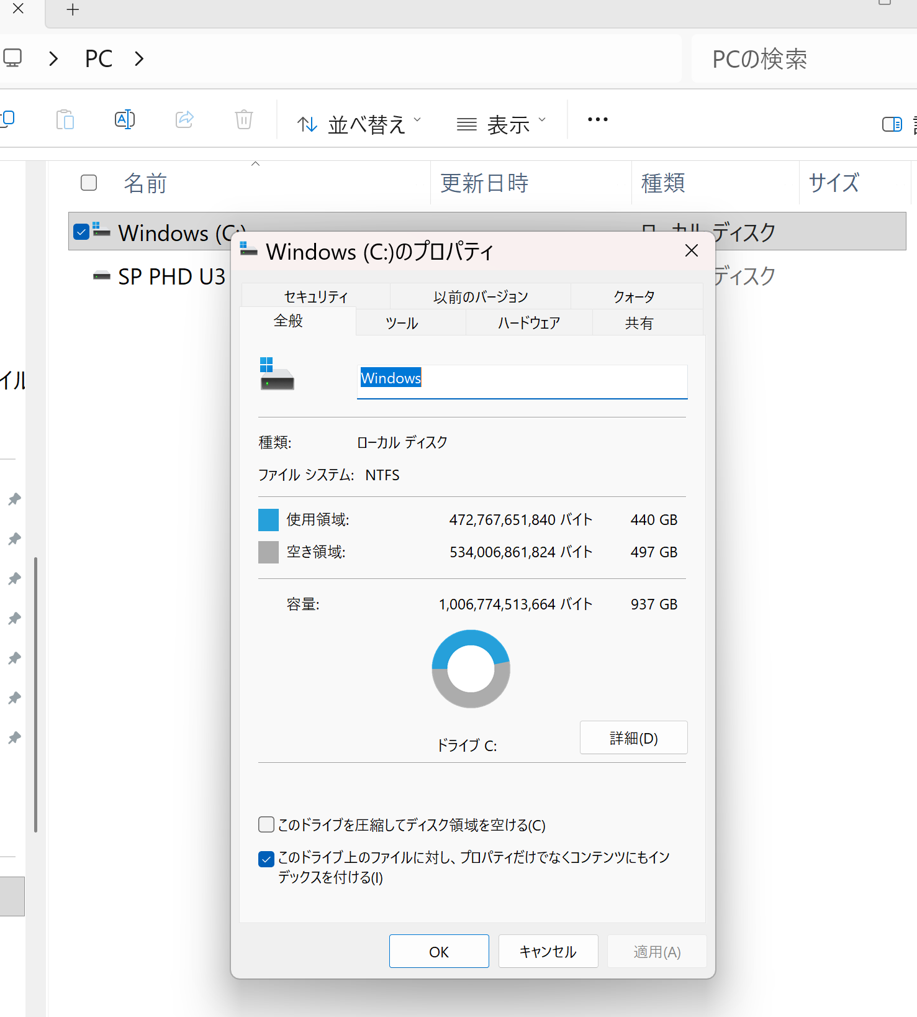Click the PCの検索 search box
917x1017 pixels.
coord(804,59)
